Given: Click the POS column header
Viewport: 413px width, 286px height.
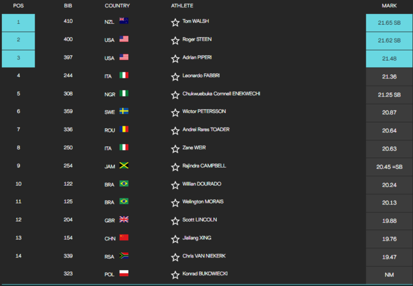Looking at the screenshot, I should click(18, 5).
